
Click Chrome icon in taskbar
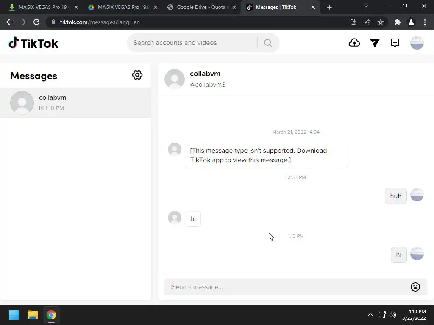51,315
